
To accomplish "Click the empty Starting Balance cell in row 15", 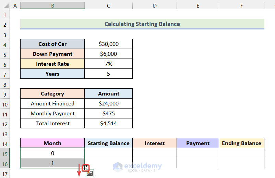I will [x=109, y=153].
